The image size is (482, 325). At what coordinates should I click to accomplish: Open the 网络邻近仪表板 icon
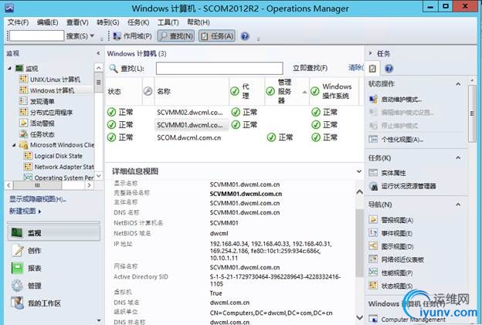pos(373,259)
